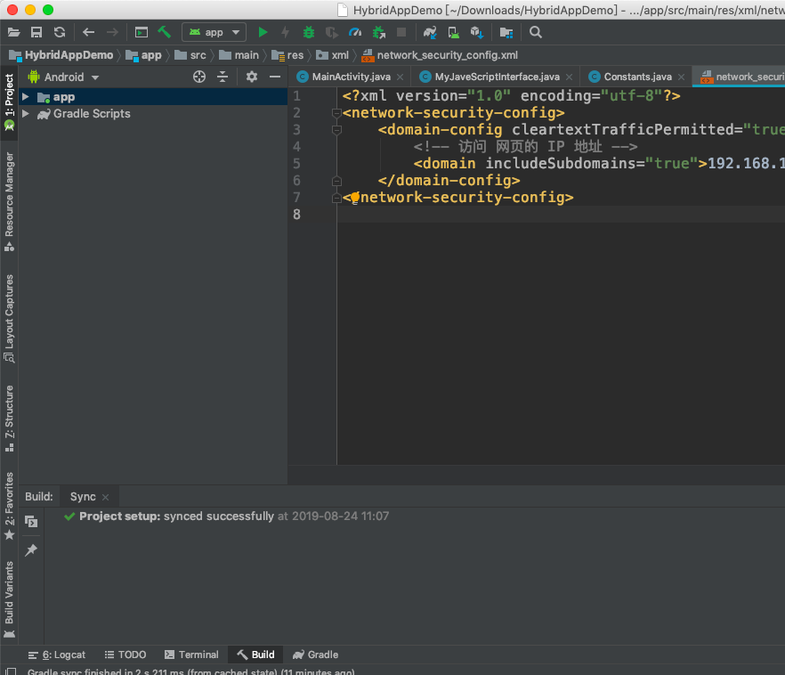Viewport: 785px width, 675px height.
Task: Switch project view with Android dropdown
Action: coord(63,77)
